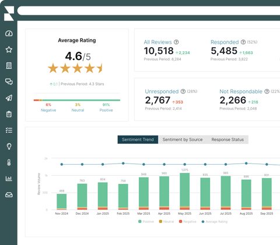
Task: Click help icon next to Responded
Action: coord(243,42)
